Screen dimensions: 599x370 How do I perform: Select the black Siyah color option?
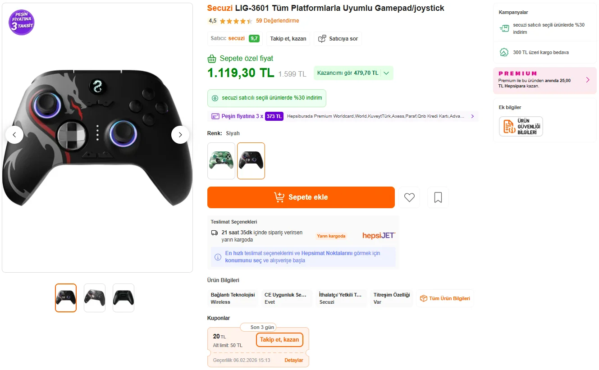coord(251,161)
